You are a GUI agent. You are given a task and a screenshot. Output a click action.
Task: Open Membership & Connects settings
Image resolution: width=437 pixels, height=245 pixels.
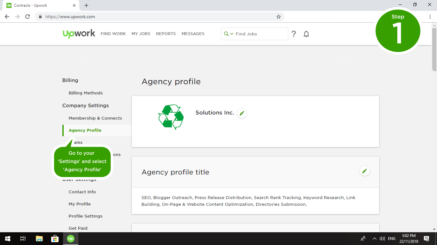[x=95, y=118]
